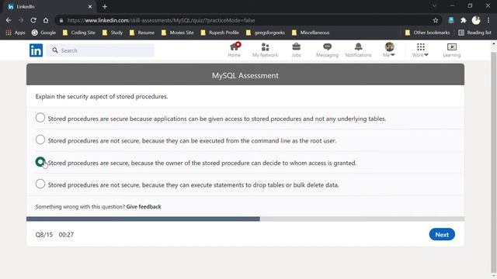Open the Jobs briefcase icon

point(296,50)
